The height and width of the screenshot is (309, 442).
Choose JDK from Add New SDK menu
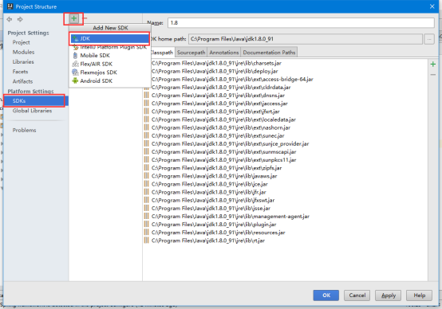point(110,39)
